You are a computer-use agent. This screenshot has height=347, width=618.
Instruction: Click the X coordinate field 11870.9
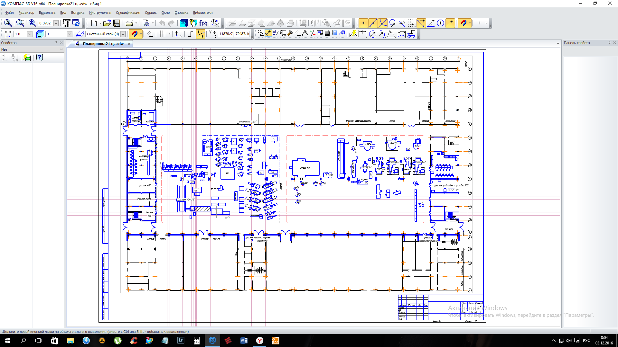coord(226,34)
